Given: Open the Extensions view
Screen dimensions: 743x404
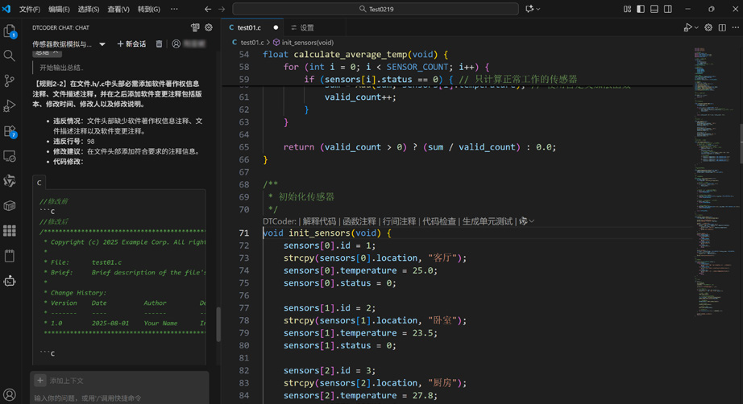Looking at the screenshot, I should click(10, 131).
